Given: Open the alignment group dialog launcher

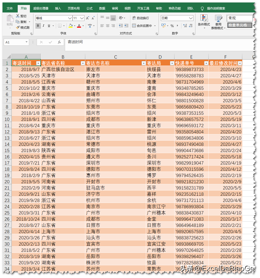Looking at the screenshot, I should [157, 34].
